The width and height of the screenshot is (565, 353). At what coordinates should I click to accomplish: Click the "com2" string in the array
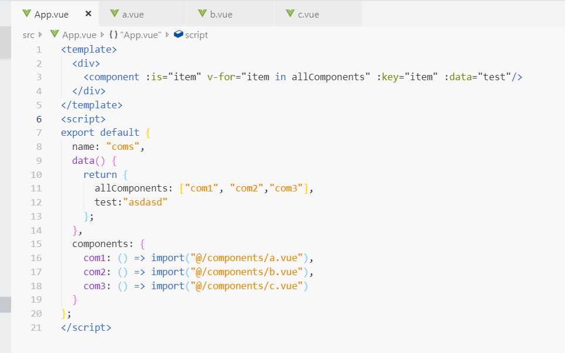click(246, 189)
